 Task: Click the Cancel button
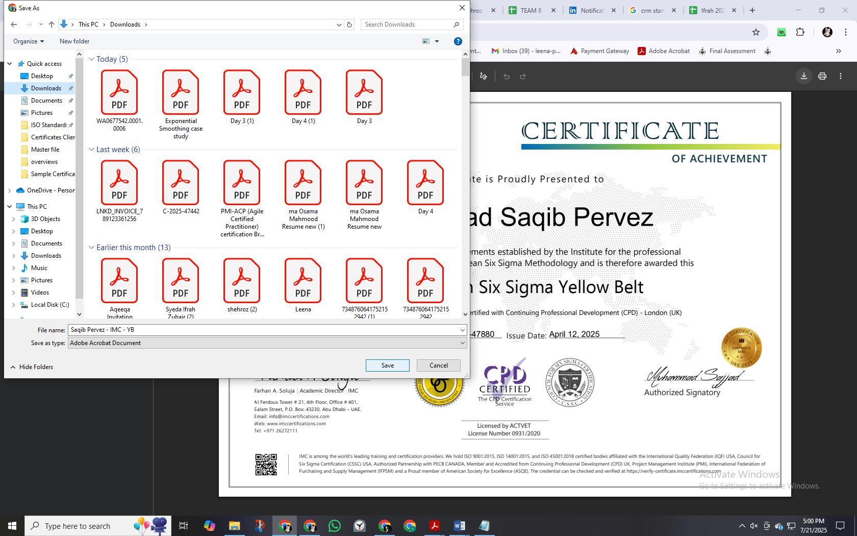pyautogui.click(x=439, y=366)
